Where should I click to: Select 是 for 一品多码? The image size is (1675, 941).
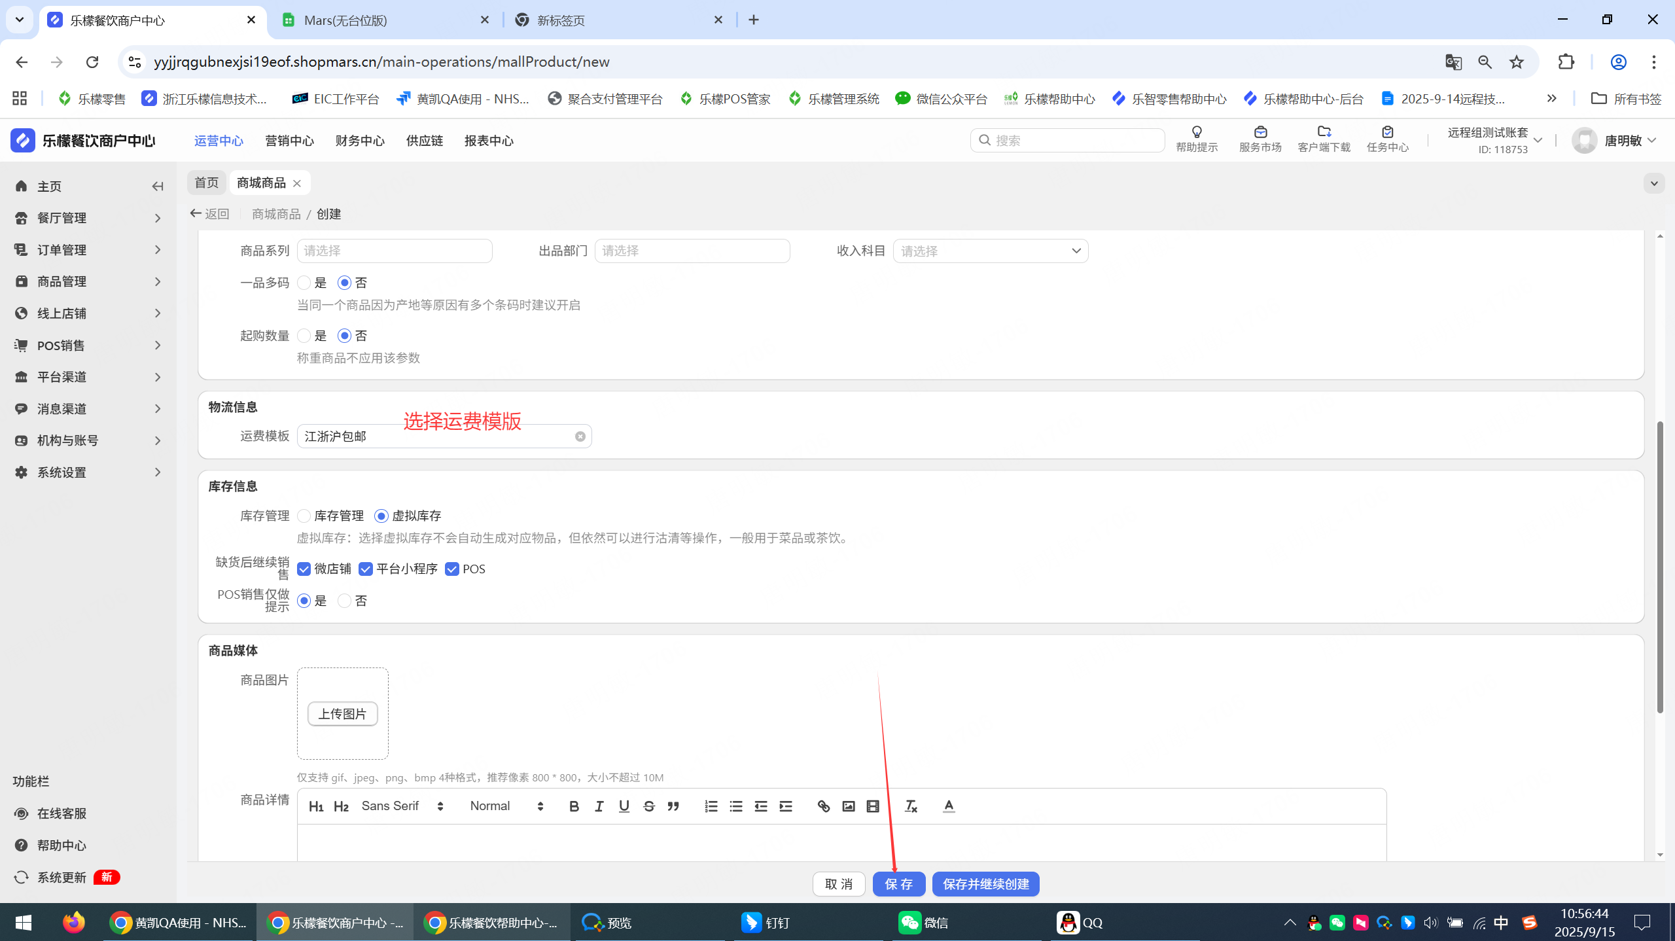[304, 283]
